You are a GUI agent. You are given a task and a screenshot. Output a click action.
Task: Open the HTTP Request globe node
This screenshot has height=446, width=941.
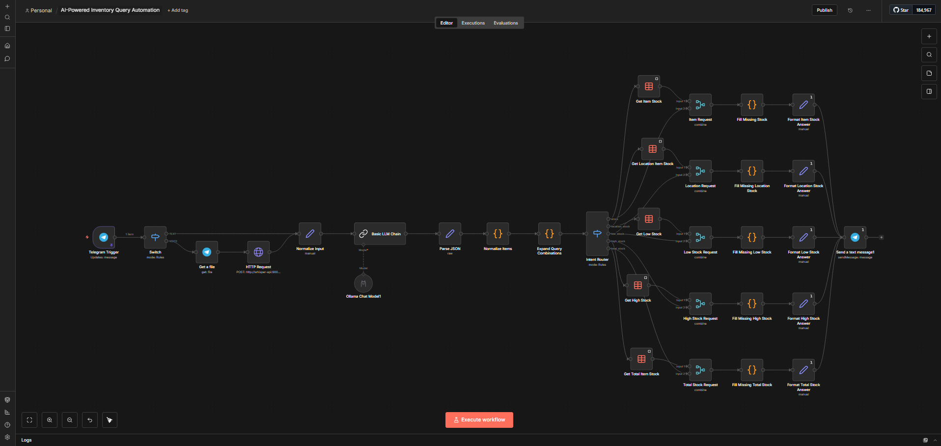click(258, 252)
